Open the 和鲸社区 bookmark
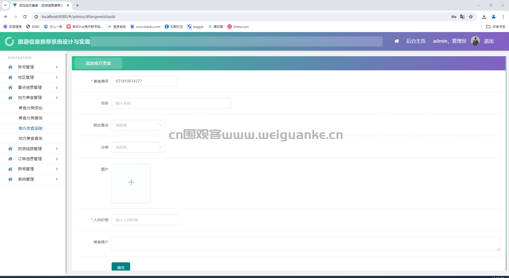Screen dimensions: 509x278 coord(174,27)
